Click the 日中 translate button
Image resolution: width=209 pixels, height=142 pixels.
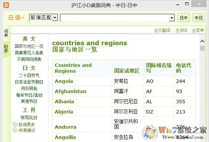(184, 18)
